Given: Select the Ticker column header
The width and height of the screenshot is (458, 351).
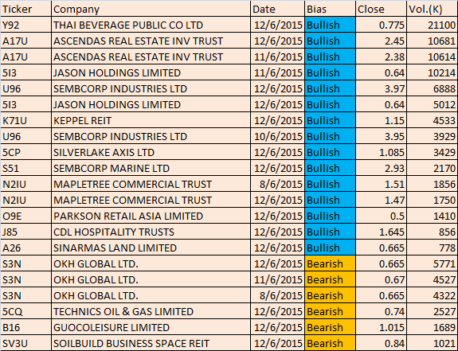Looking at the screenshot, I should coord(25,9).
